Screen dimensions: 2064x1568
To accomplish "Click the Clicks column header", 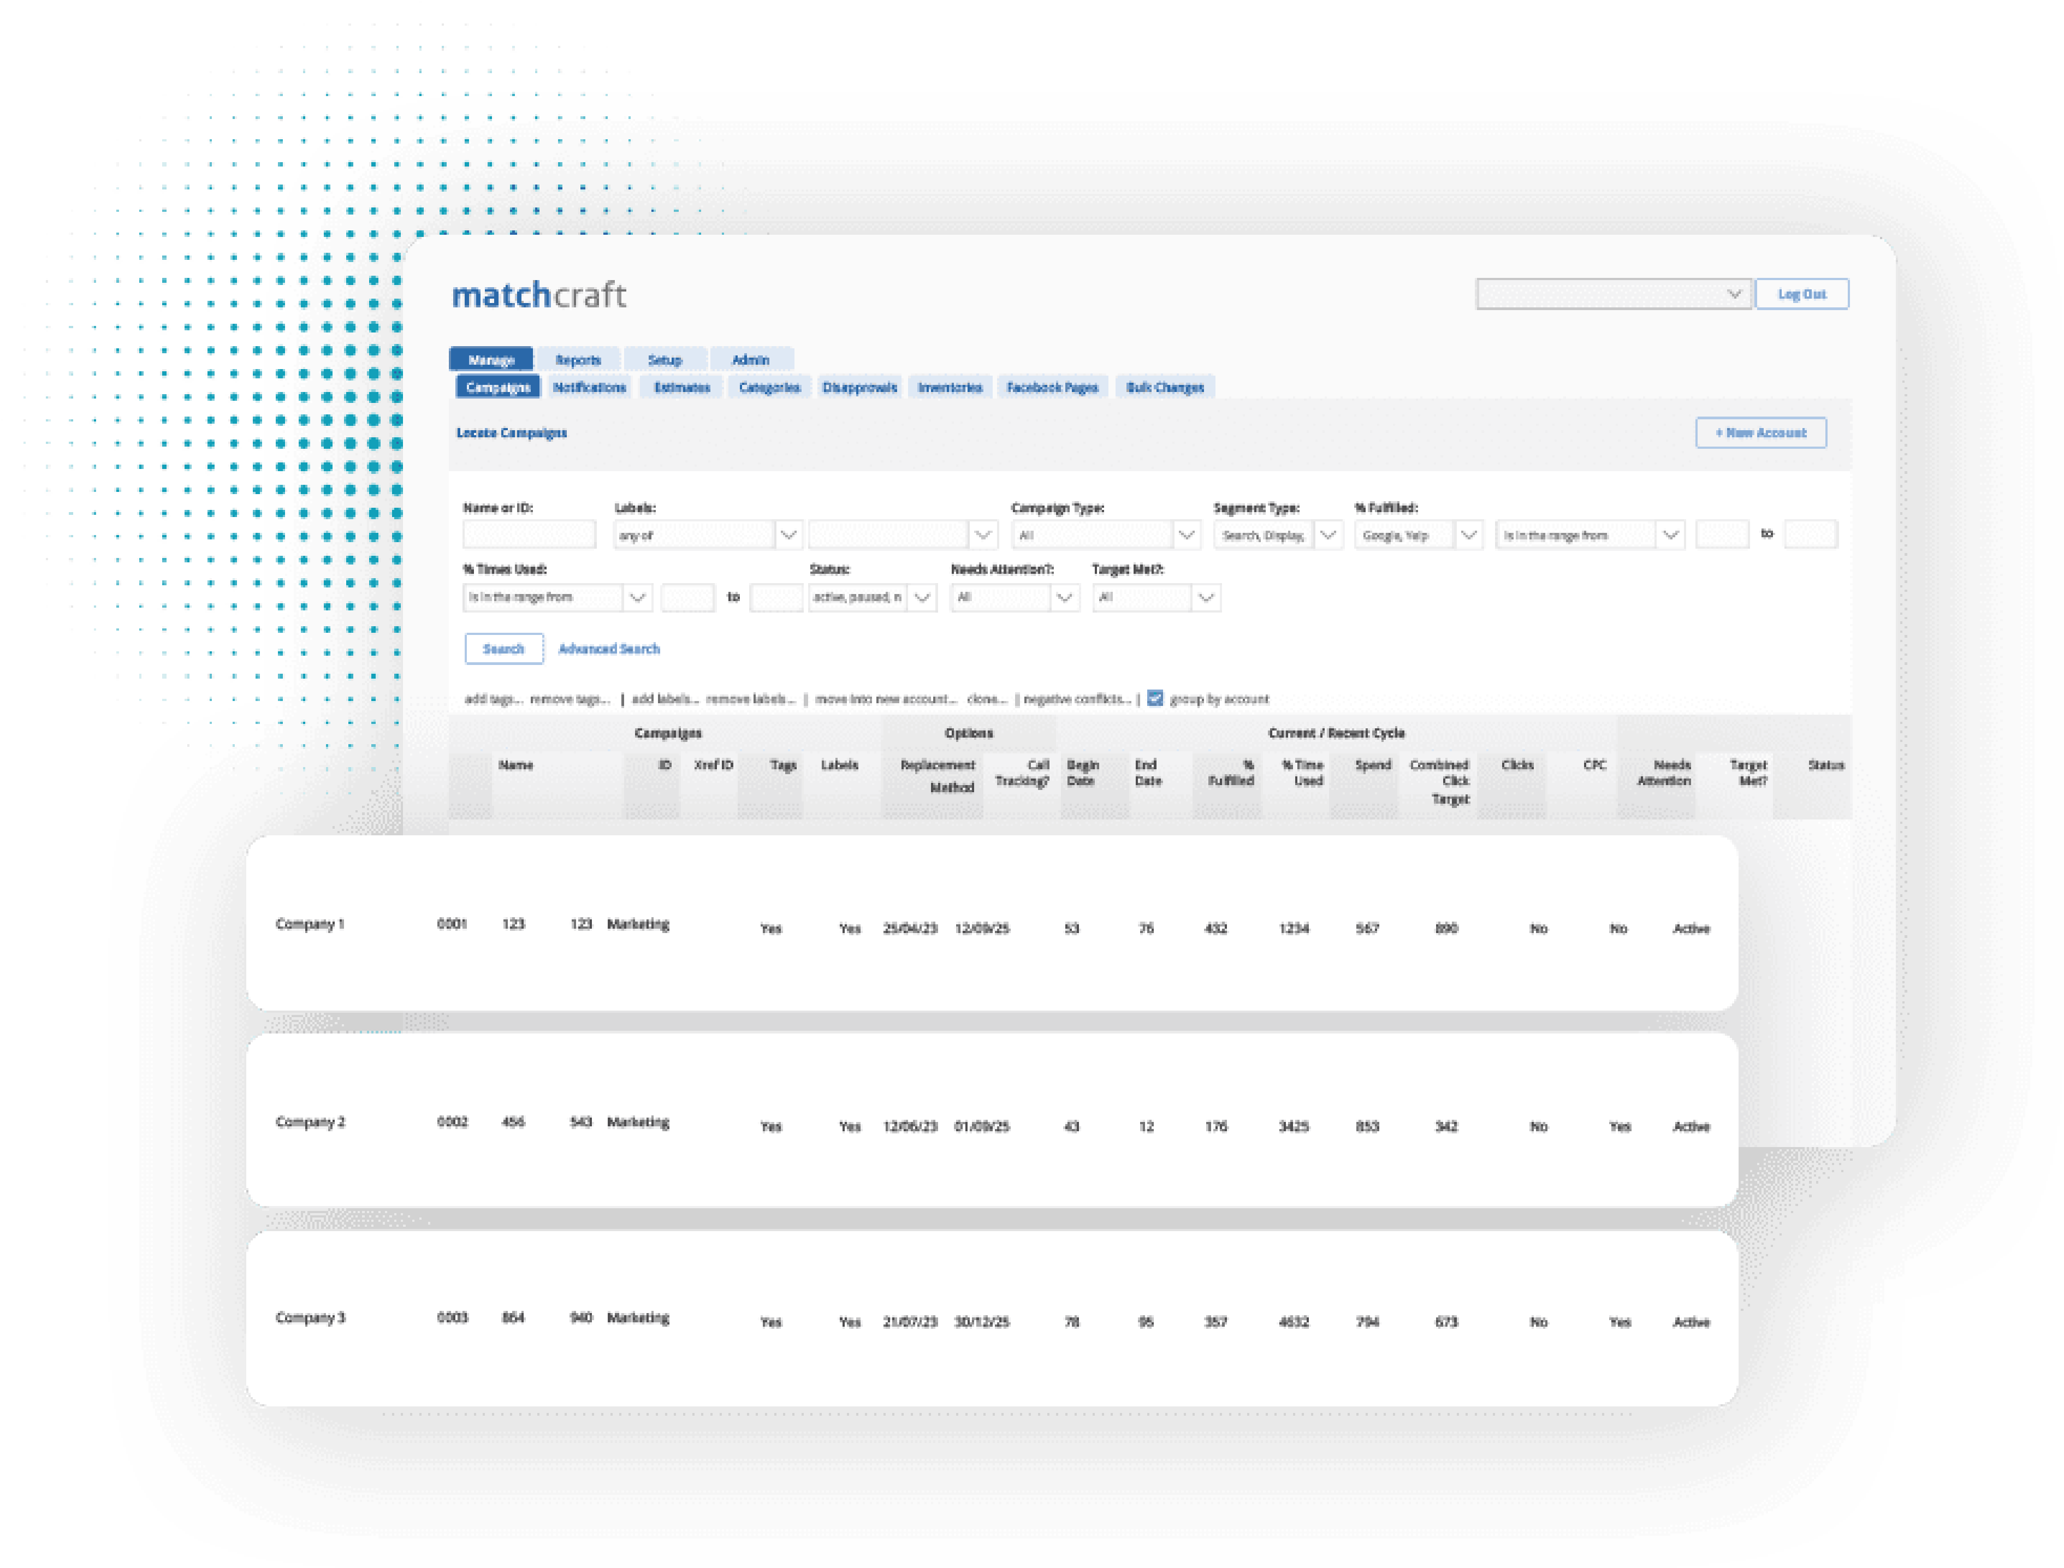I will click(x=1517, y=765).
